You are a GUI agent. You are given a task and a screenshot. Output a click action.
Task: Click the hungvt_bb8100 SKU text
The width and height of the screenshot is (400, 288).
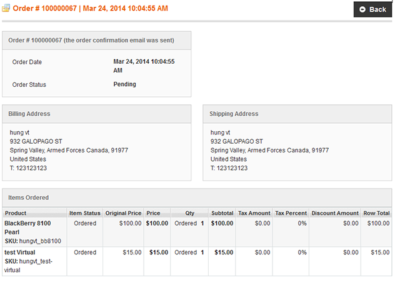tap(40, 241)
